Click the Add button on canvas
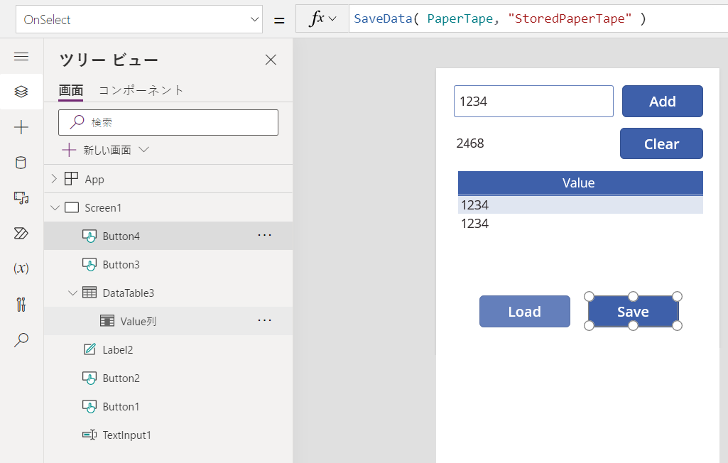This screenshot has width=728, height=463. tap(663, 102)
